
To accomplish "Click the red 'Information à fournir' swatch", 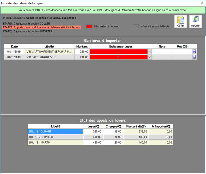I will (x=89, y=26).
